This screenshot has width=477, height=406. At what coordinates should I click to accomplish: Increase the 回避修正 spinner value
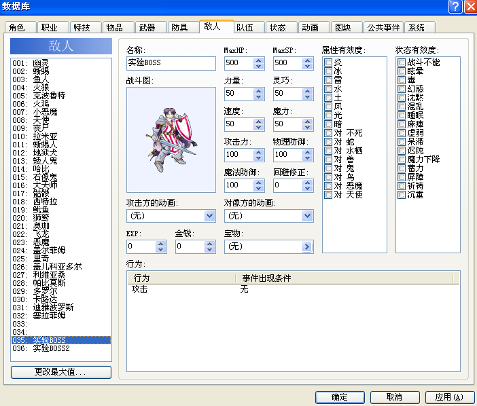coord(308,183)
